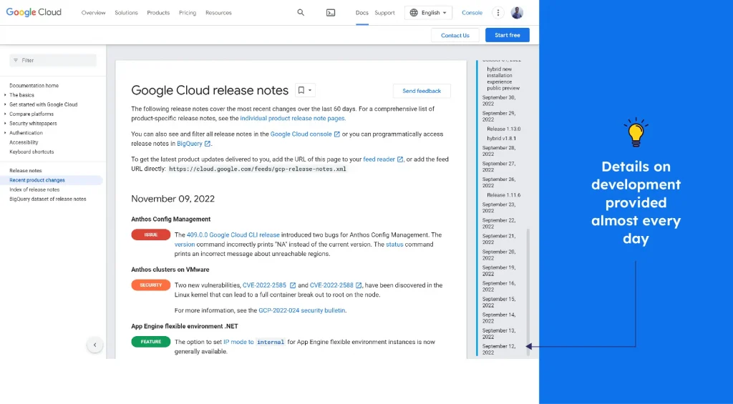Screen dimensions: 733x404
Task: Click the Send feedback button
Action: click(x=422, y=91)
